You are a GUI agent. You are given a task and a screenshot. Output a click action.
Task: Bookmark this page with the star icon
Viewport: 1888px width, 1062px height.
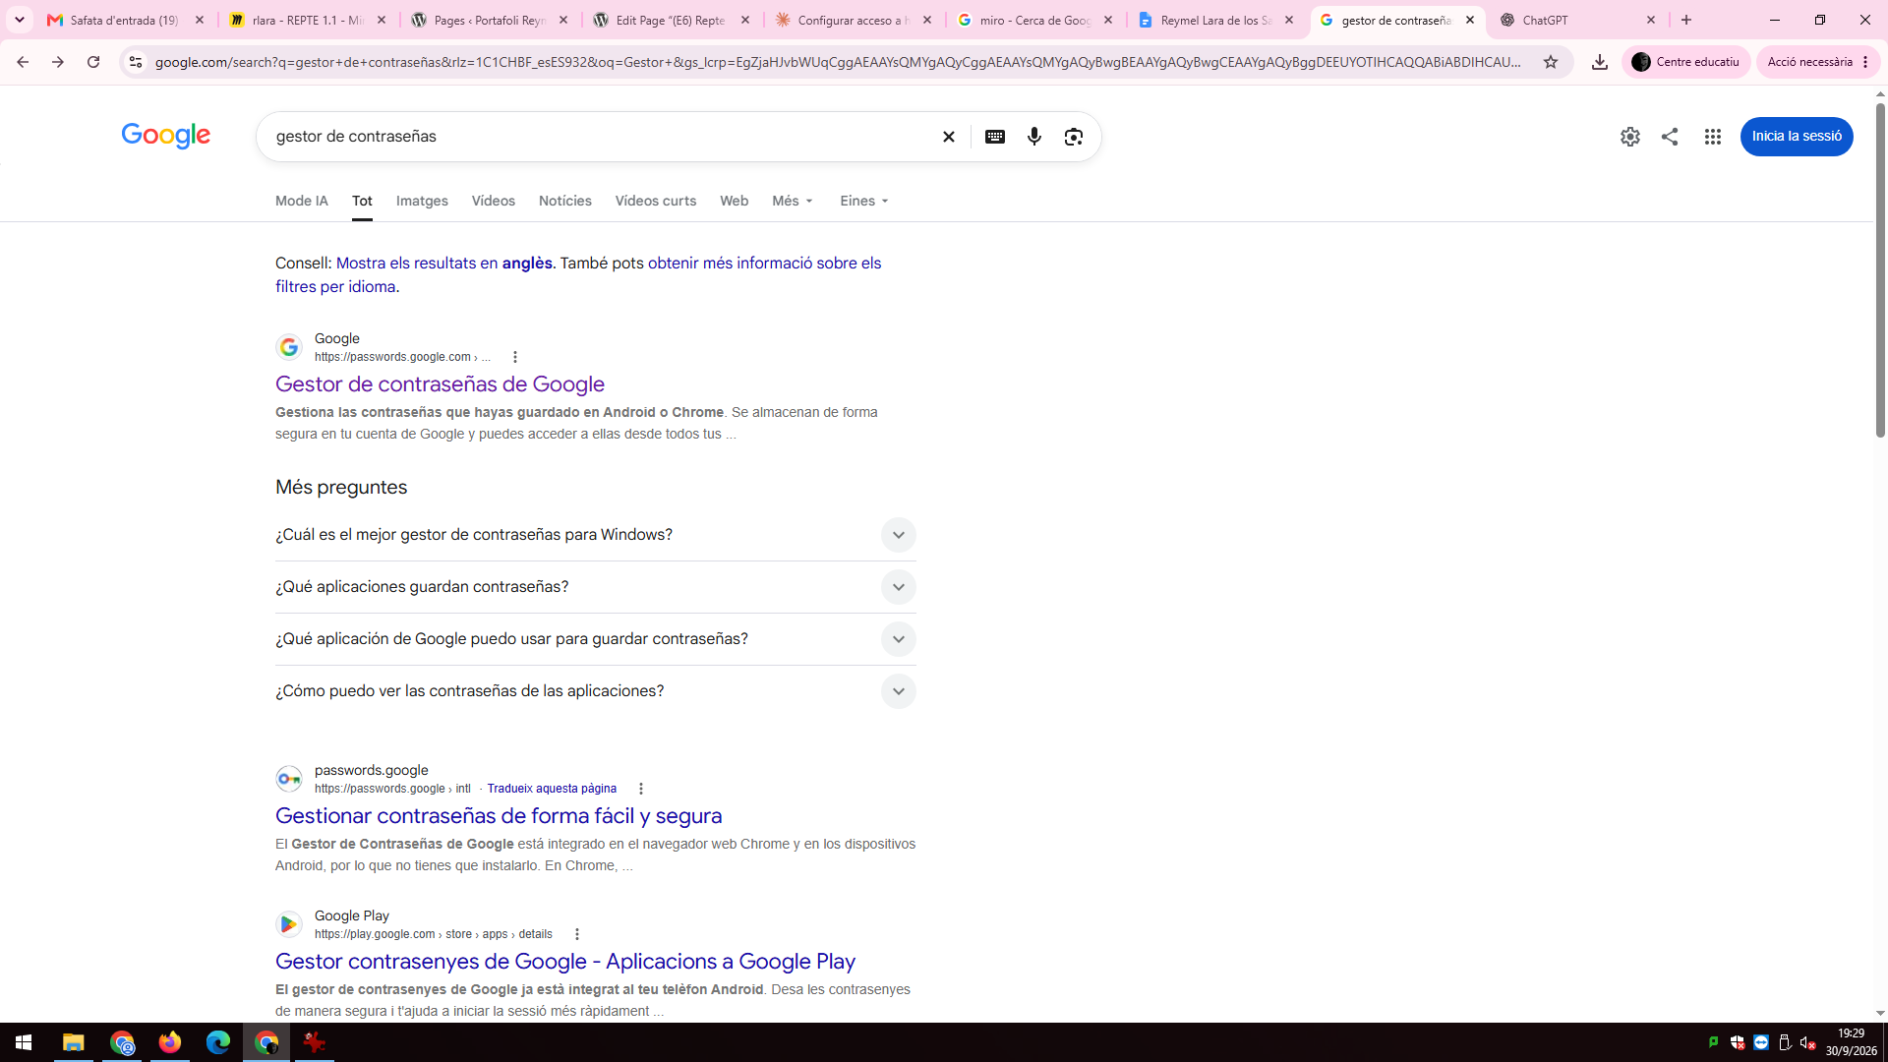[1550, 62]
